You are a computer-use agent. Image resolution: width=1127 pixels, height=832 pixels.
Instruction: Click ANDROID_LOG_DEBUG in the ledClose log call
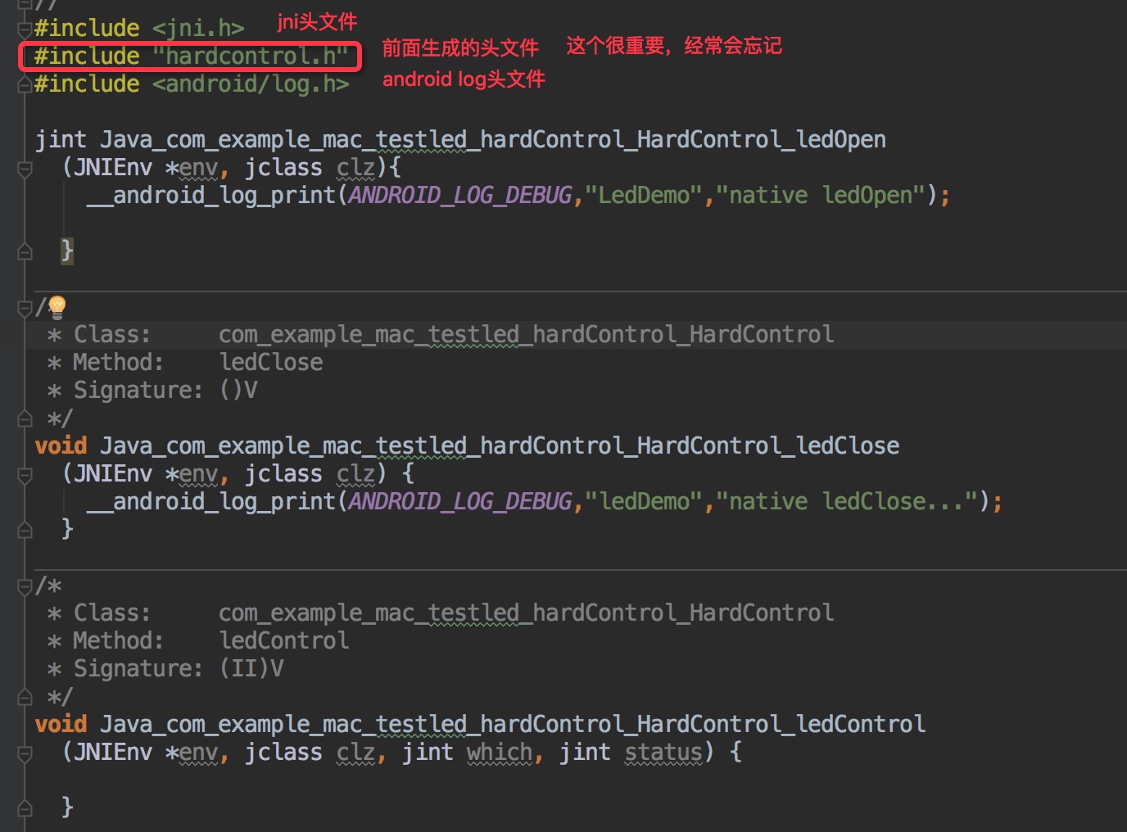click(x=460, y=502)
